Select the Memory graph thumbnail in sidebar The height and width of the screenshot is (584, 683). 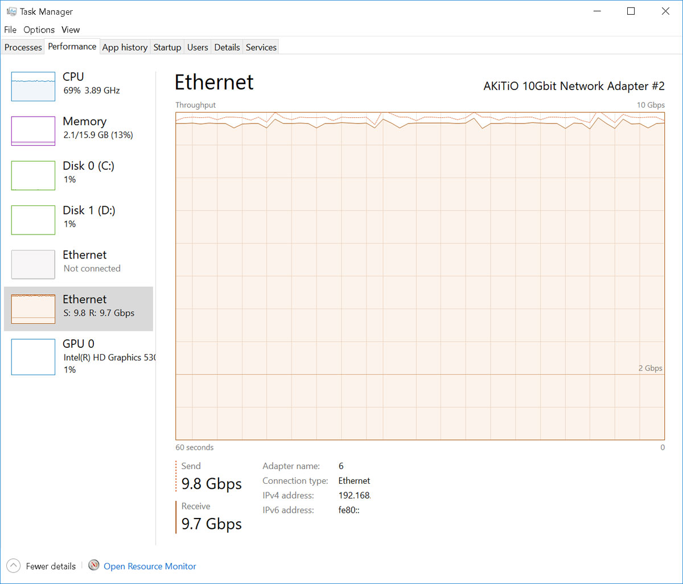click(x=33, y=131)
